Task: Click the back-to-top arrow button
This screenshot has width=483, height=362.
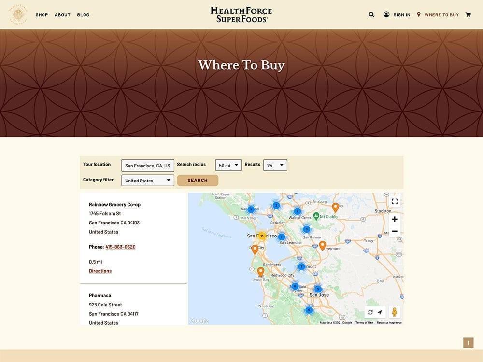Action: [468, 343]
